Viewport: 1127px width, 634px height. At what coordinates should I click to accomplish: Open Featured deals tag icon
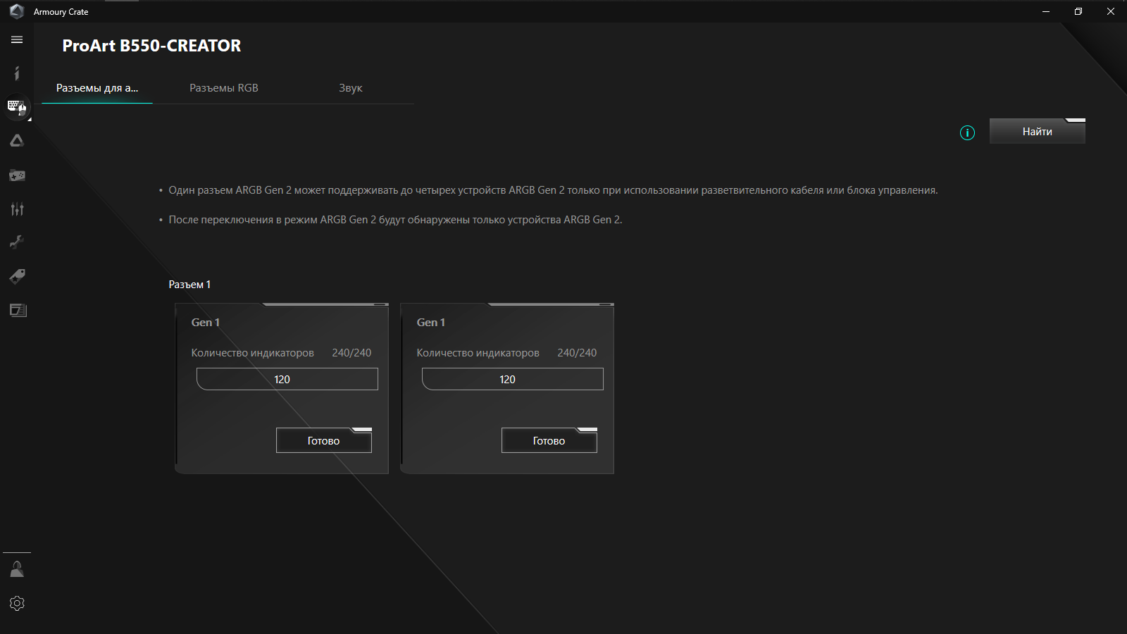pyautogui.click(x=17, y=276)
